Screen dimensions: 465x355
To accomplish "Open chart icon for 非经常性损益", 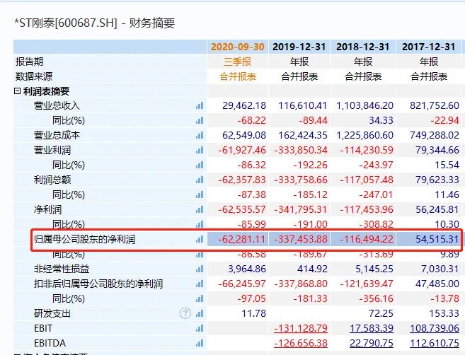I will [x=199, y=269].
